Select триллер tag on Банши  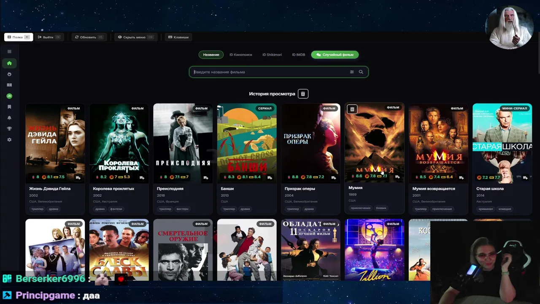point(229,209)
